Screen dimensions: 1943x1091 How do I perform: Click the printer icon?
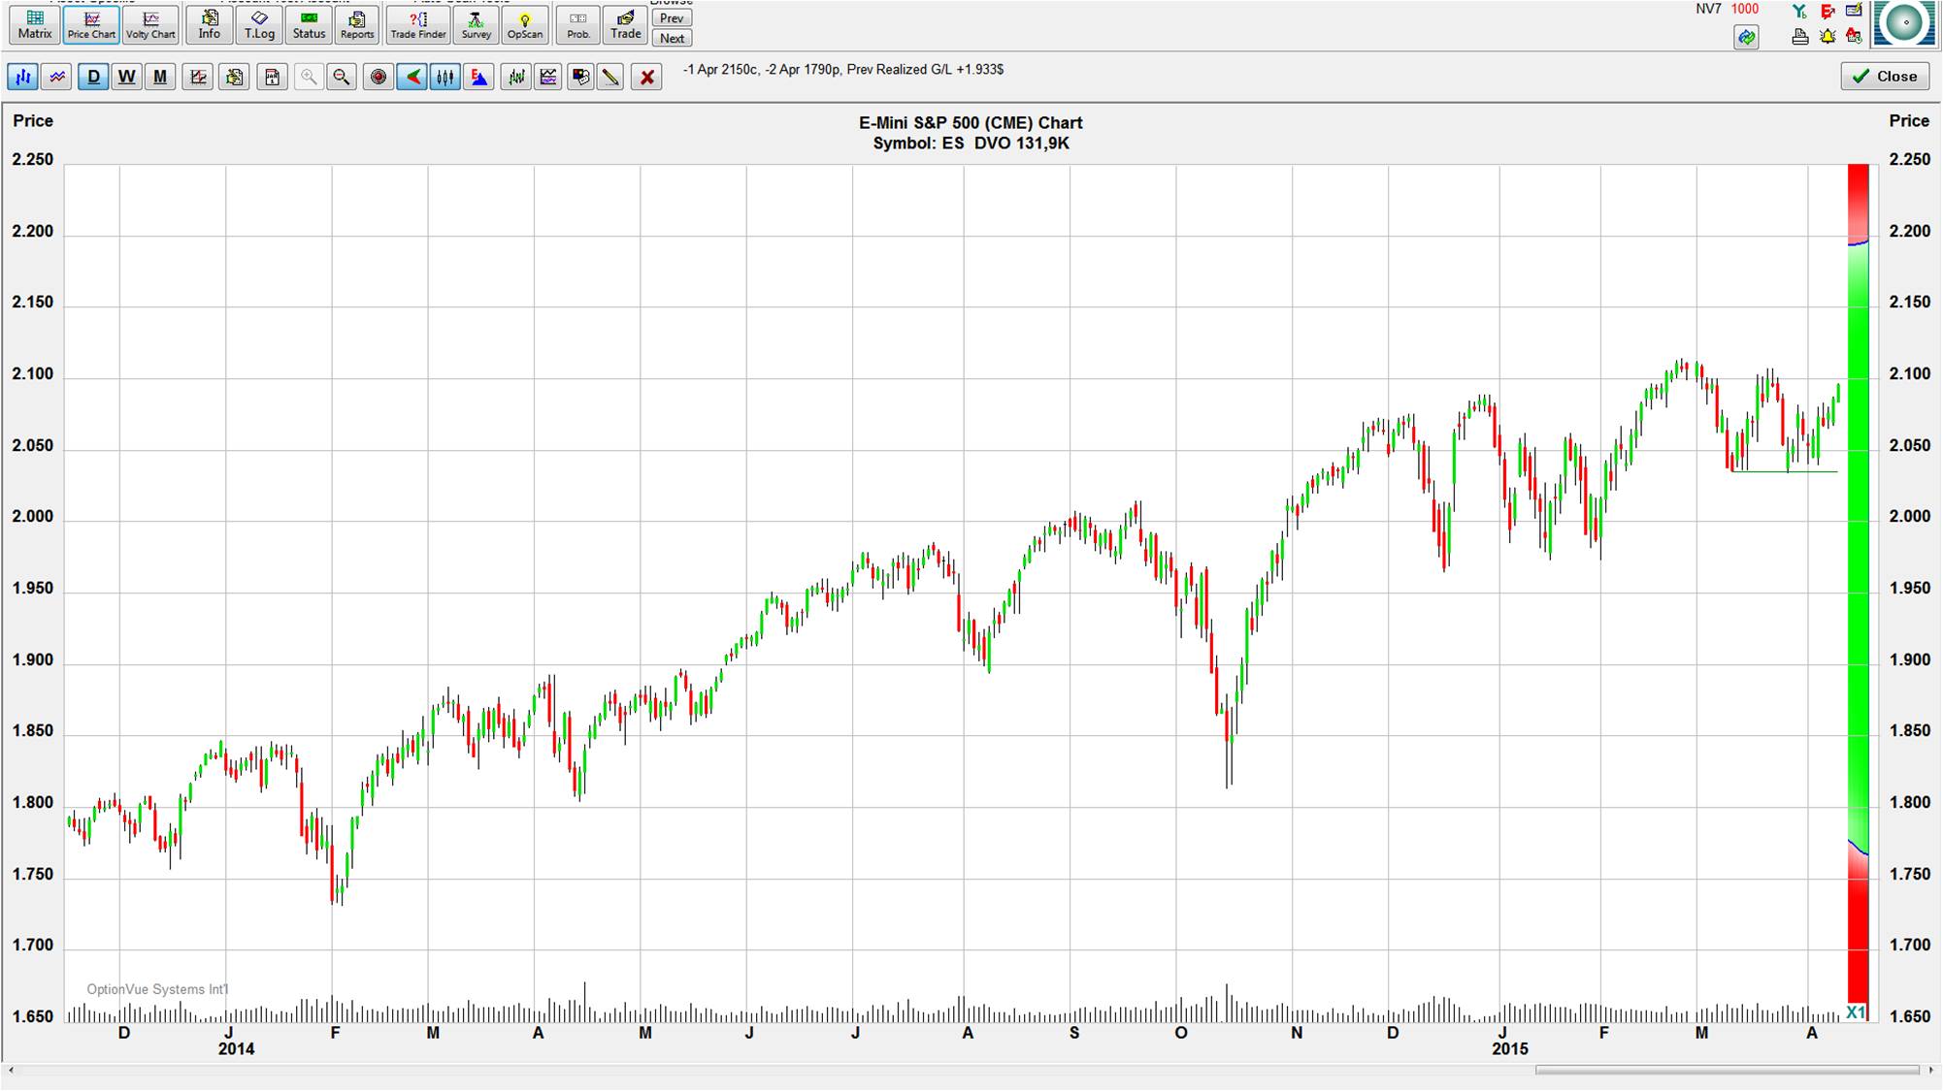1800,37
